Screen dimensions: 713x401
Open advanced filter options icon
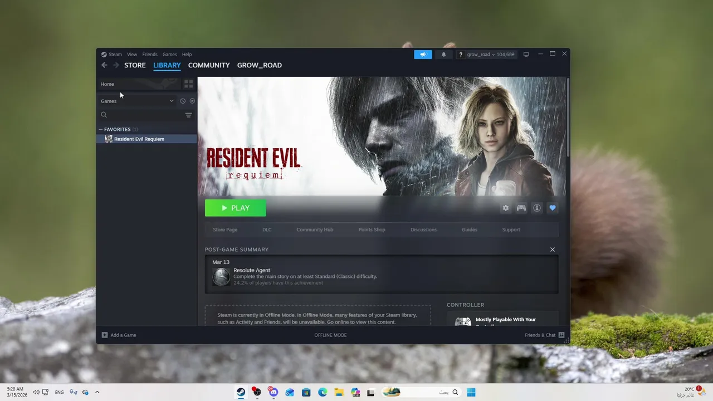pos(188,115)
